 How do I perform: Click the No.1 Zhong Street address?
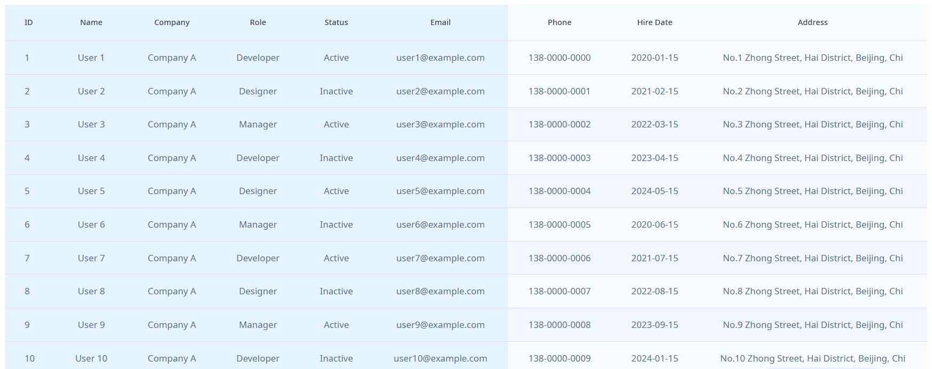pyautogui.click(x=813, y=58)
